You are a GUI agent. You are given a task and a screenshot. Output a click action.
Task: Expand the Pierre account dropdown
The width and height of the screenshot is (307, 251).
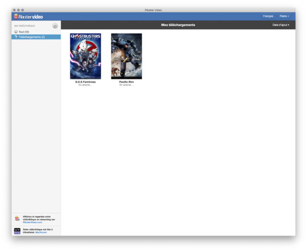[284, 16]
